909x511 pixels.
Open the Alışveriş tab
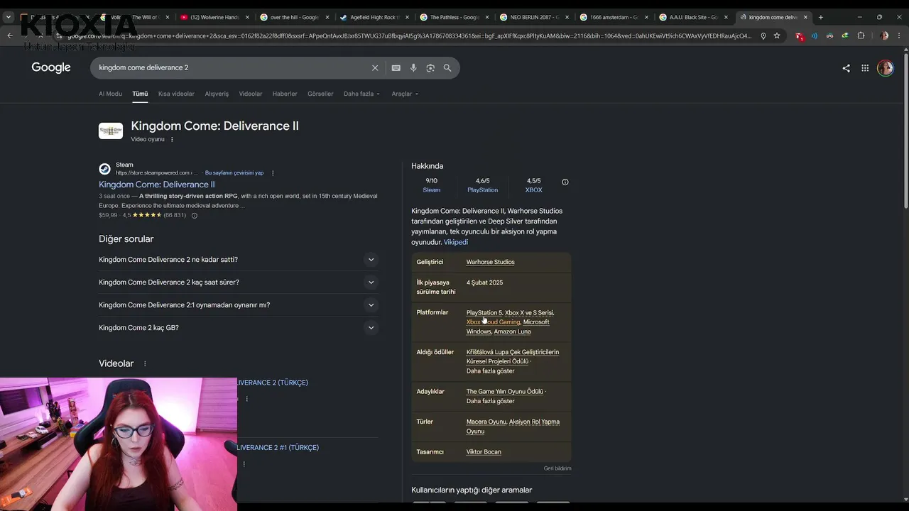pyautogui.click(x=217, y=94)
